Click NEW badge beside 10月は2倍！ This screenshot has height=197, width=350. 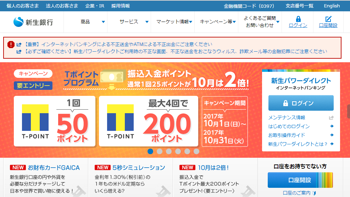click(188, 167)
